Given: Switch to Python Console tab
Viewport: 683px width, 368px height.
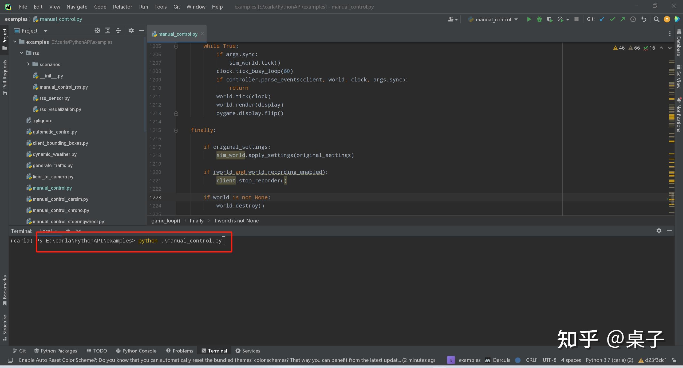Looking at the screenshot, I should [x=136, y=351].
